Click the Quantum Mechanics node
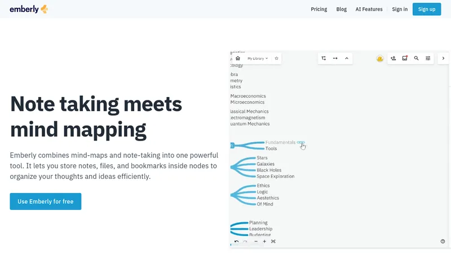This screenshot has width=451, height=254. point(250,124)
